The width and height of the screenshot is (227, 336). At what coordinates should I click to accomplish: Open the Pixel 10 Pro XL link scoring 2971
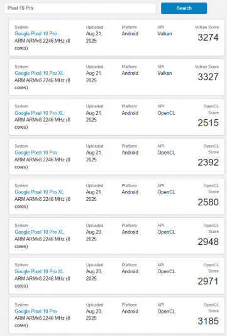coord(39,271)
